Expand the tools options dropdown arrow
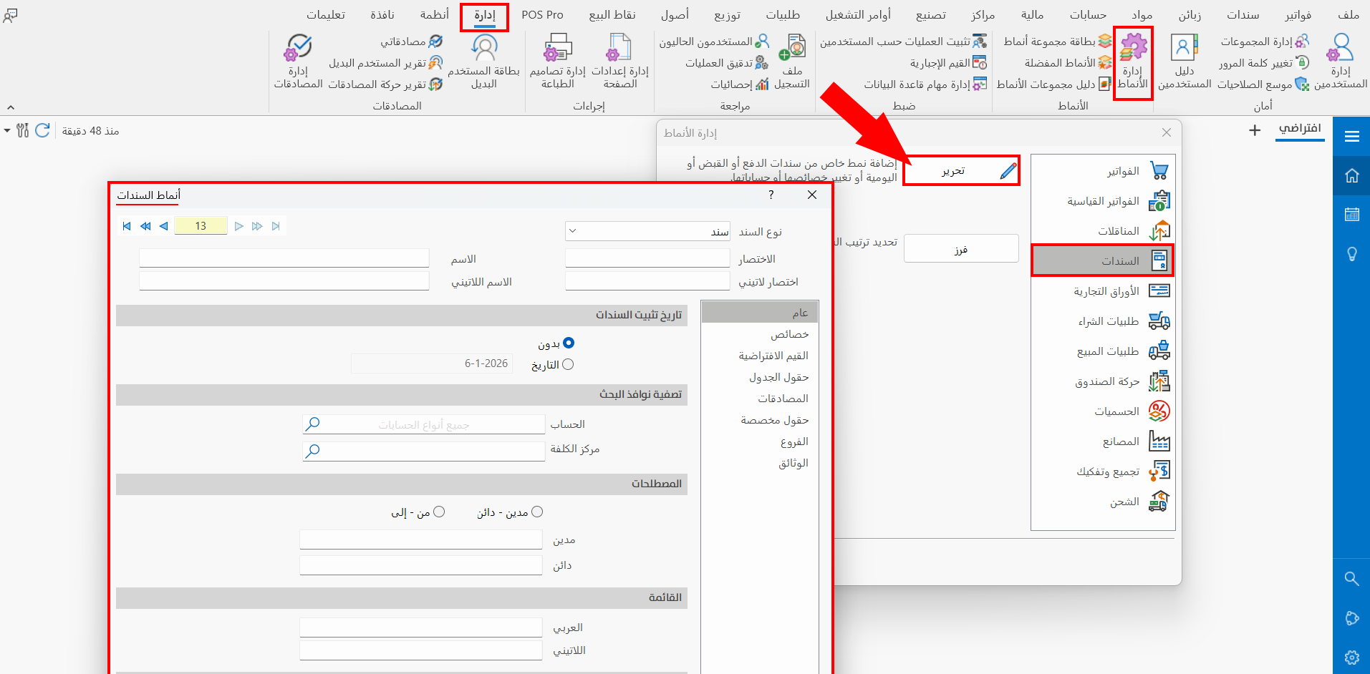 click(7, 130)
